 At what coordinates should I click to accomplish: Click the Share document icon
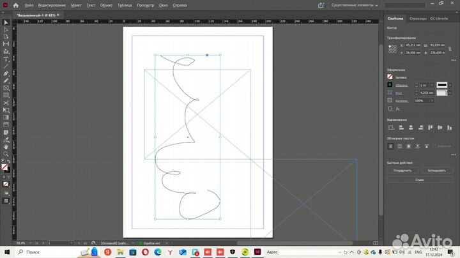click(321, 5)
